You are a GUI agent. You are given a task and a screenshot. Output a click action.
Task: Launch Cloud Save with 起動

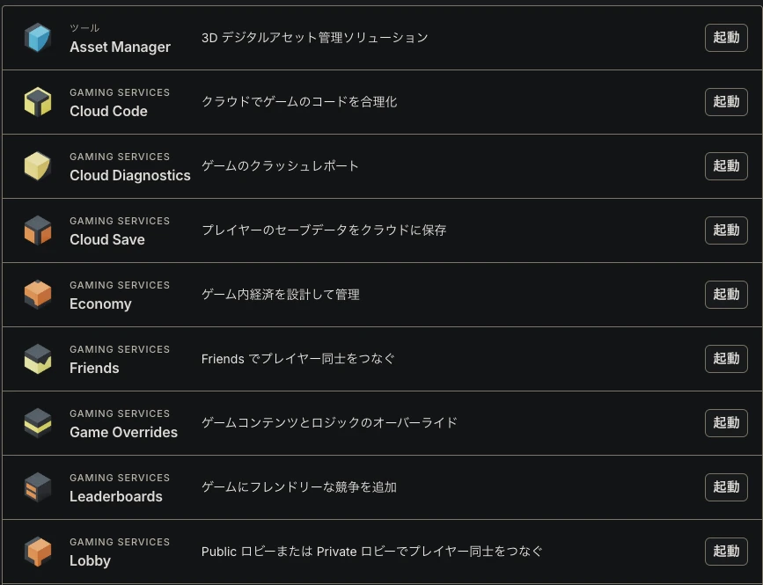click(x=726, y=230)
